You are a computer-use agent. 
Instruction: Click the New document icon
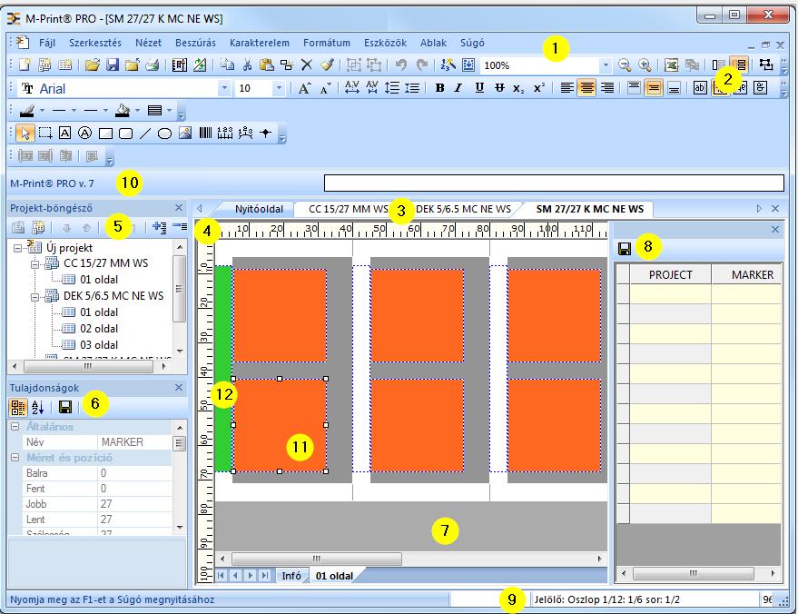tap(25, 64)
